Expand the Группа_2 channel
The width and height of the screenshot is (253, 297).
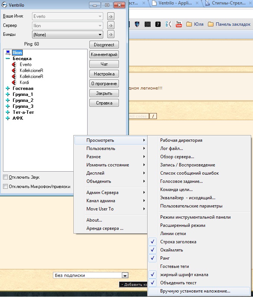[8, 100]
